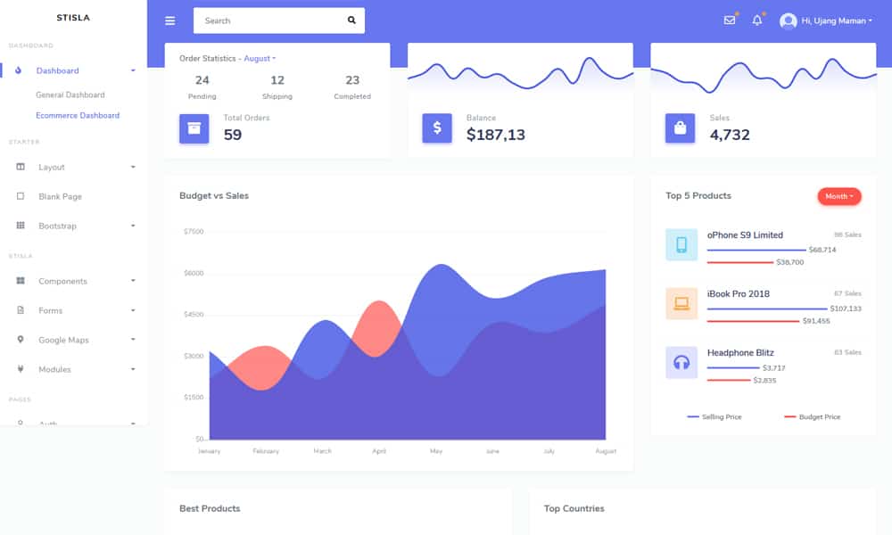This screenshot has height=535, width=892.
Task: Toggle the Selling Price legend item
Action: (714, 417)
